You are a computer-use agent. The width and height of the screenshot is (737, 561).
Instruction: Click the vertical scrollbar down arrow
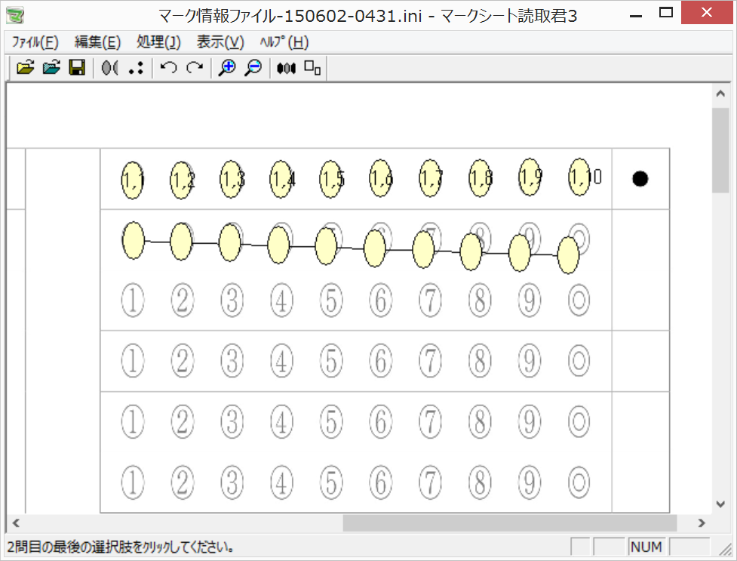coord(720,504)
